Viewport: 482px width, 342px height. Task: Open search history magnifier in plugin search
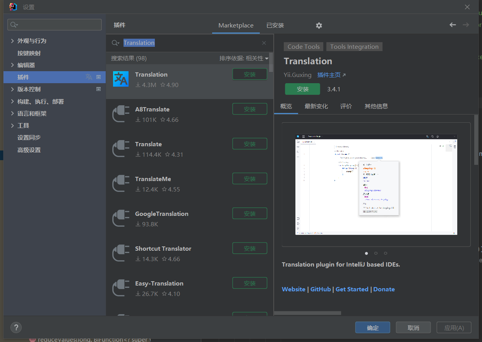click(x=115, y=43)
